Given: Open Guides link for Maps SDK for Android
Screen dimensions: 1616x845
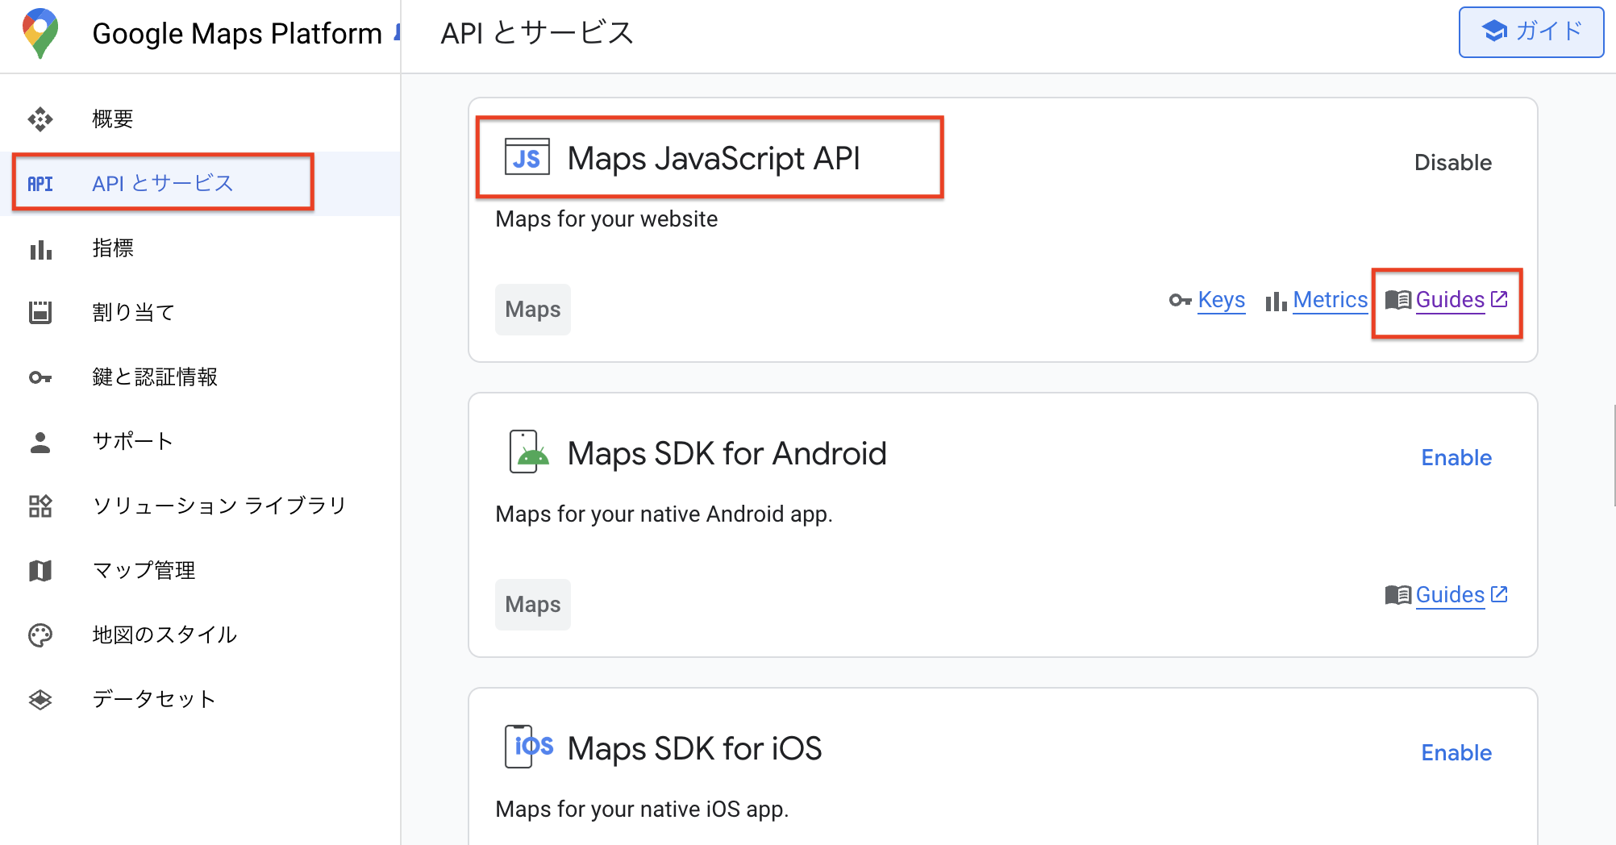Looking at the screenshot, I should point(1450,596).
